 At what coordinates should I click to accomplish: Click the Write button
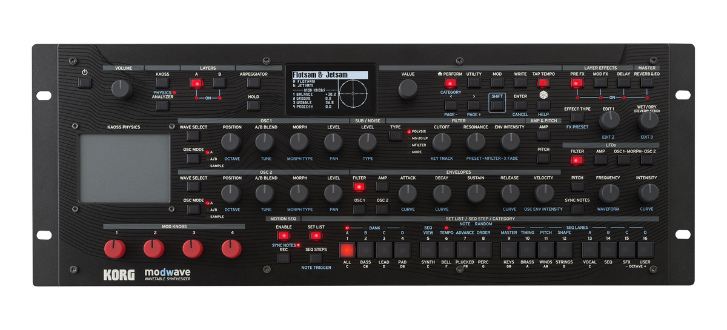520,82
